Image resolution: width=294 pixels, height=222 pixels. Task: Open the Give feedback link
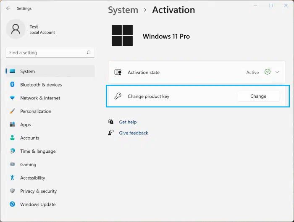[x=134, y=133]
